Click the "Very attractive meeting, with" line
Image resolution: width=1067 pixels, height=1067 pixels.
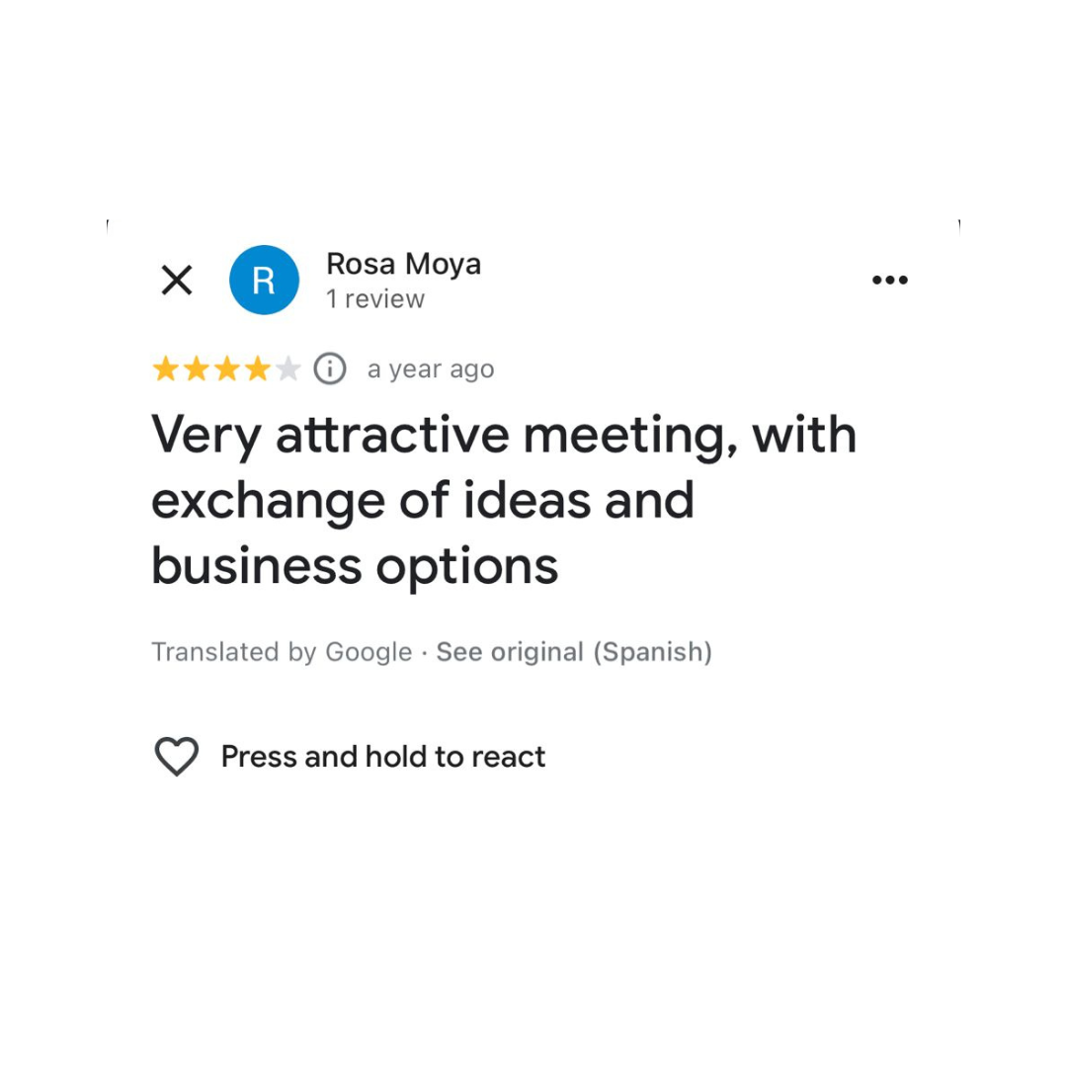tap(504, 436)
